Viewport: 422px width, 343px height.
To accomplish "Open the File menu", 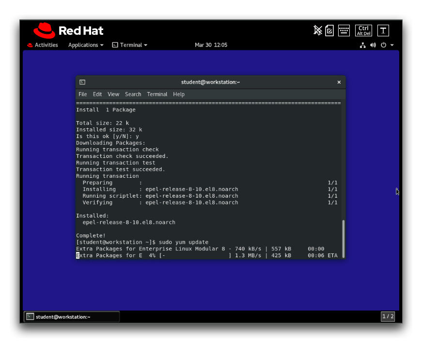I will [x=83, y=94].
